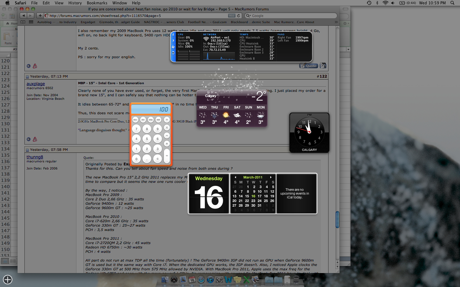This screenshot has width=460, height=287.
Task: Open the Apple menu
Action: click(7, 3)
